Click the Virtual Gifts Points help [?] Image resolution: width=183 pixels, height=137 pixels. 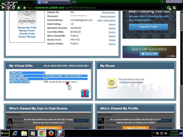pos(46,79)
